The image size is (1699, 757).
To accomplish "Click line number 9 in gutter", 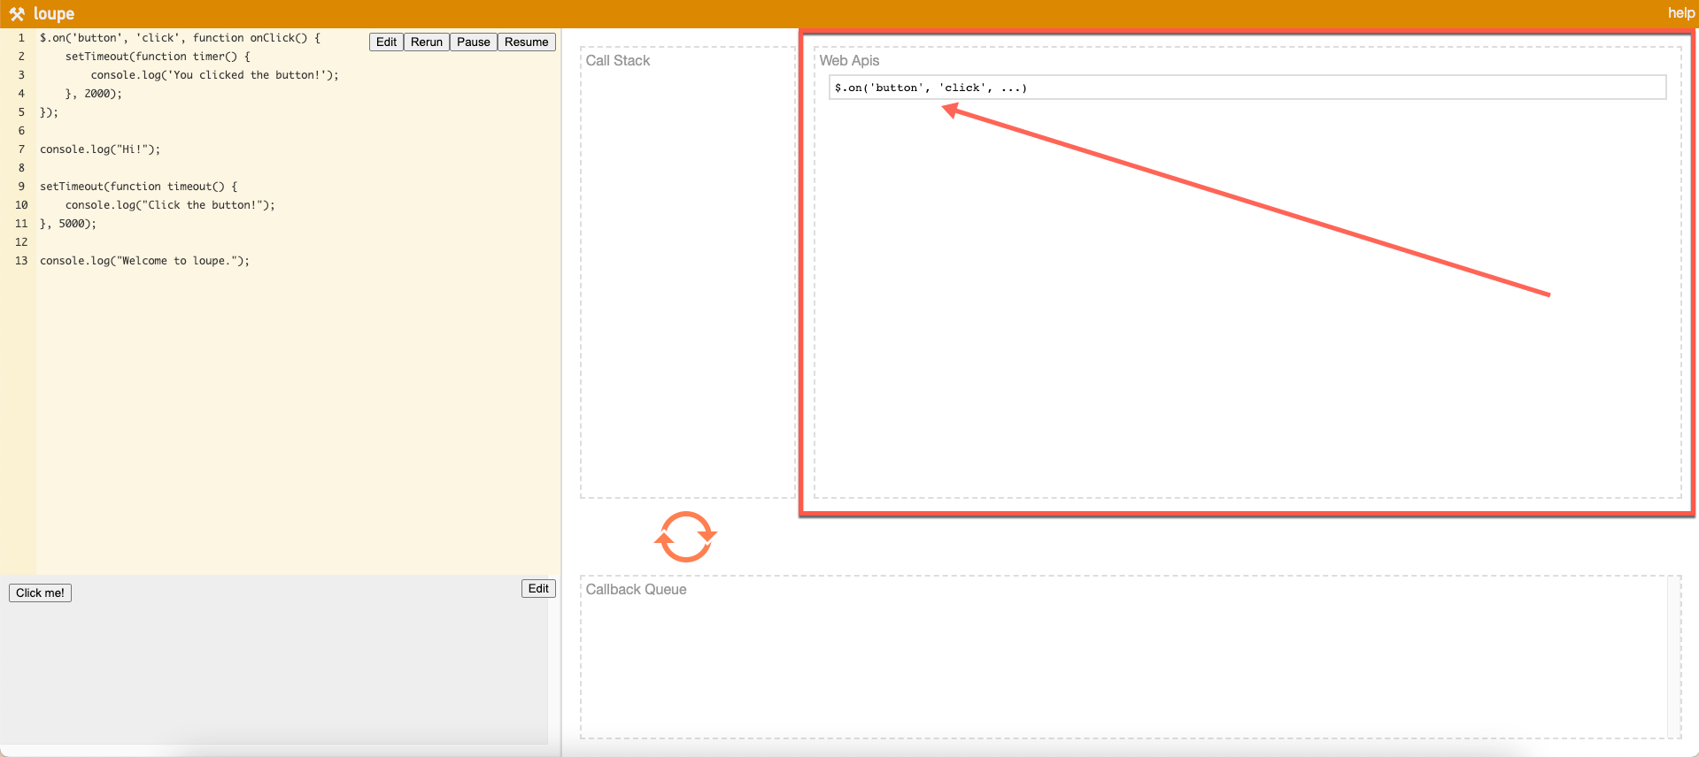I will [x=21, y=187].
